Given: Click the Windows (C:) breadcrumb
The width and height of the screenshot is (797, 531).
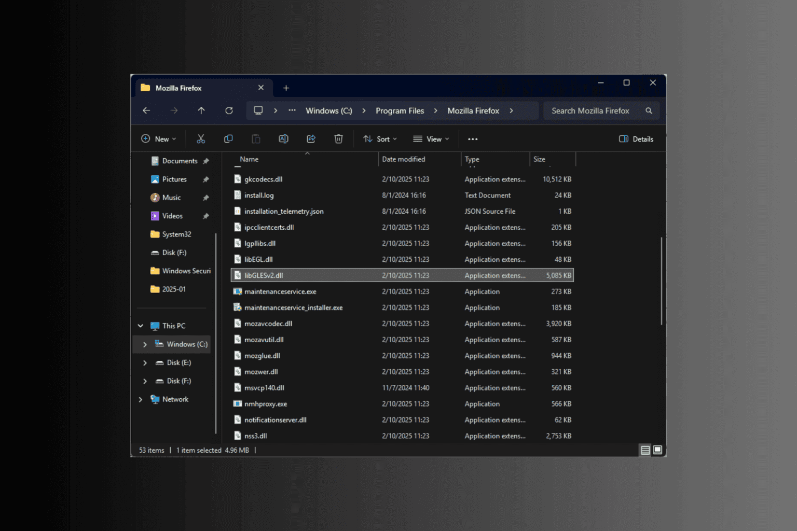Looking at the screenshot, I should [x=329, y=110].
